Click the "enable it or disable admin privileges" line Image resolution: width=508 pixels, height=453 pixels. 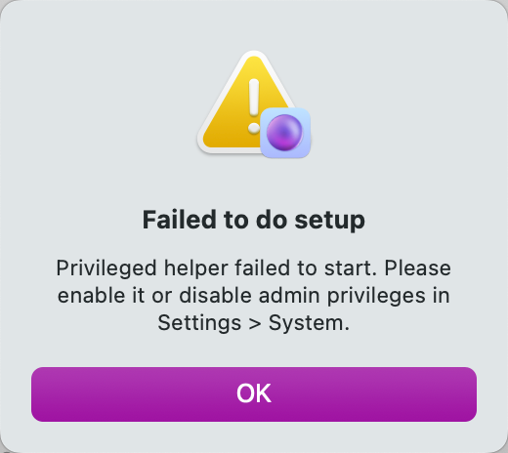pos(241,296)
